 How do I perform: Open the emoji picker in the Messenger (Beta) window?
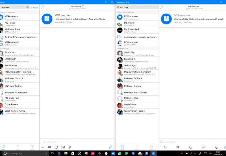[x=191, y=147]
